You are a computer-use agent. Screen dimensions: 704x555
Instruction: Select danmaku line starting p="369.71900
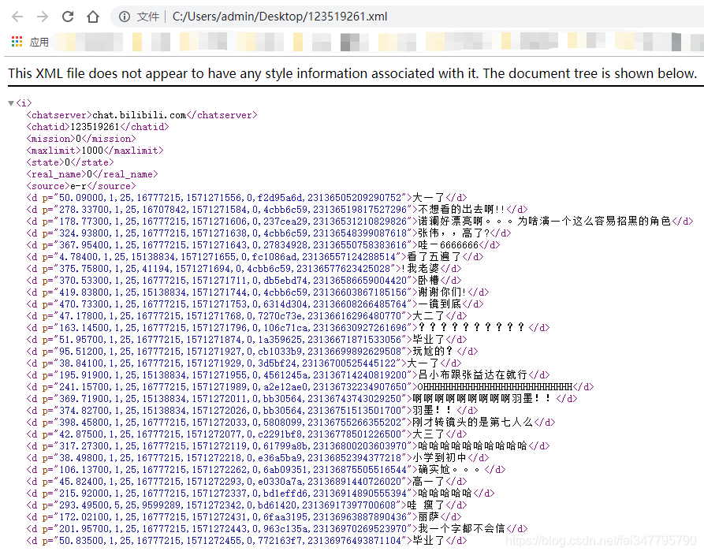(302, 398)
